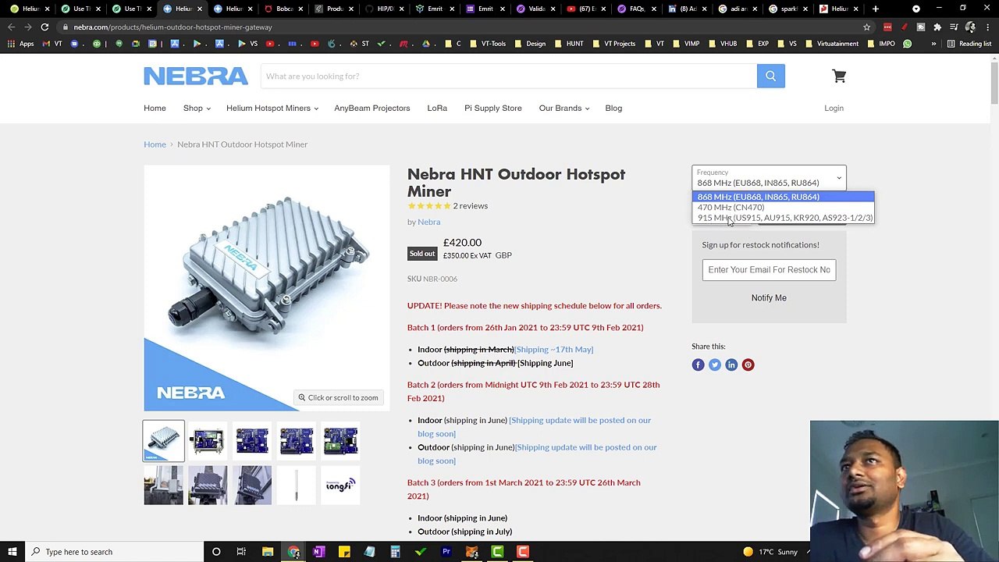
Task: Open Pi Supply Store page
Action: pyautogui.click(x=493, y=108)
